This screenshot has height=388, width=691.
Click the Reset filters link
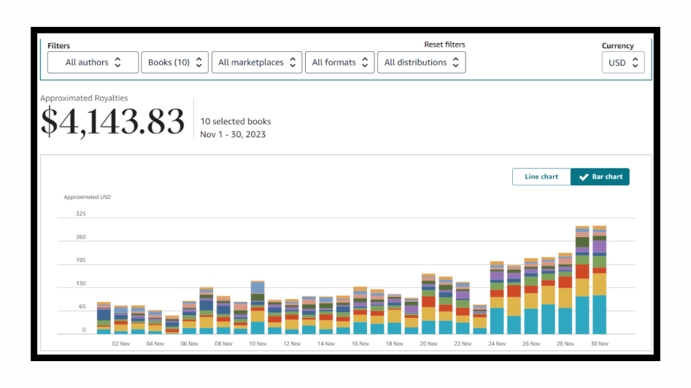coord(444,44)
